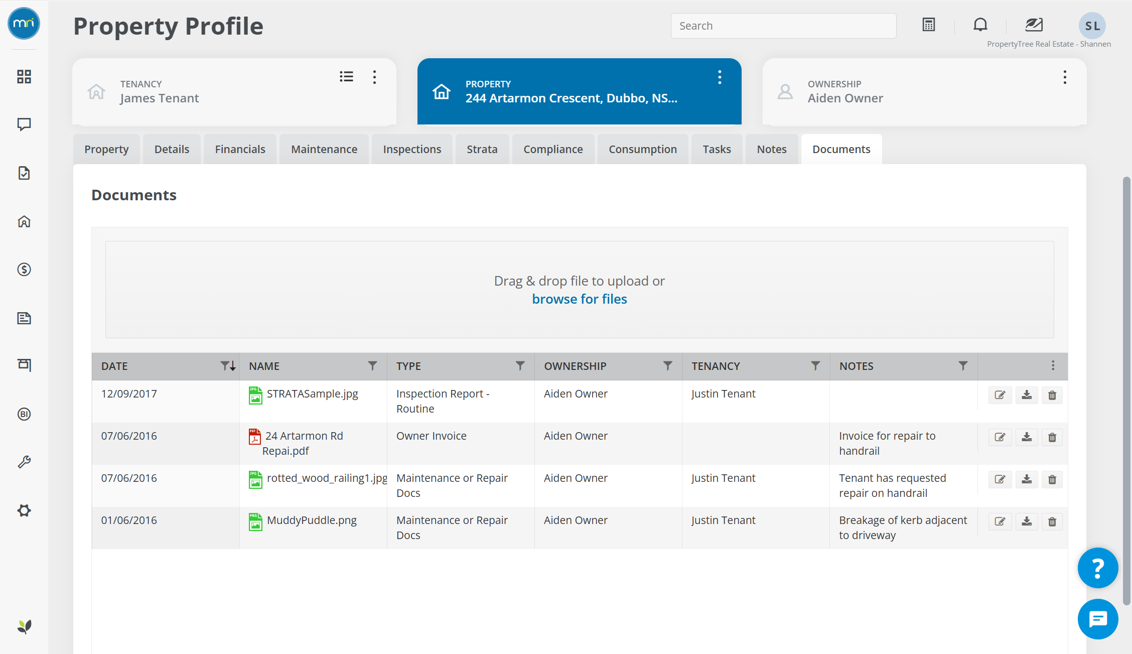Open the tenancy list view icon
The width and height of the screenshot is (1132, 654).
tap(346, 77)
